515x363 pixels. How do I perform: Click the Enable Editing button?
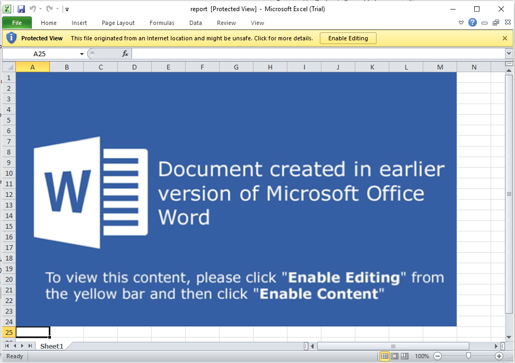348,38
